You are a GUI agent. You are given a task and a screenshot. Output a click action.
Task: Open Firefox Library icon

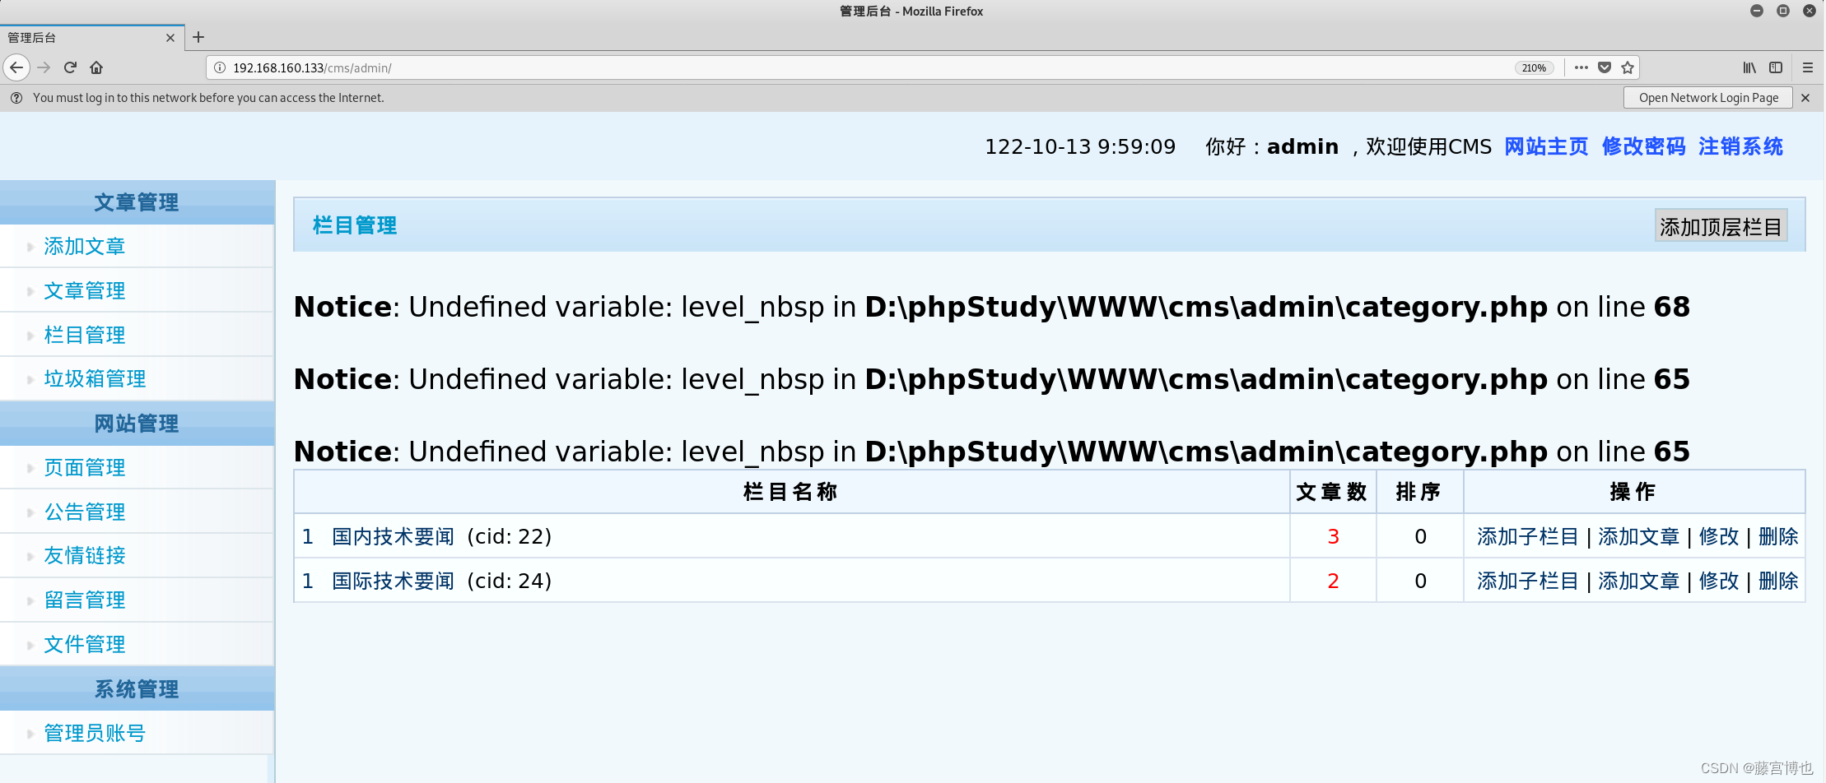tap(1749, 67)
